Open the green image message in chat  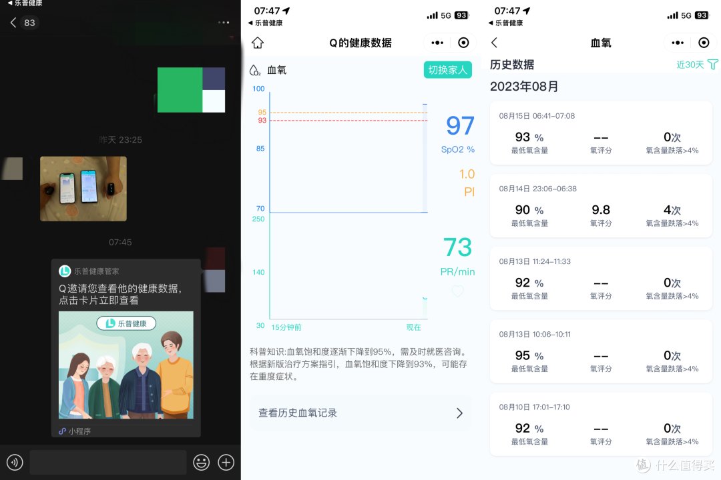192,90
